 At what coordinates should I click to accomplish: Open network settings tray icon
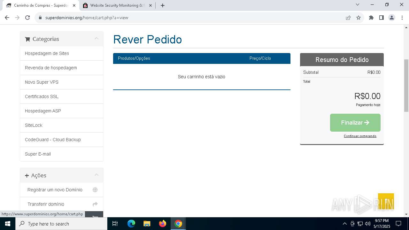[360, 224]
